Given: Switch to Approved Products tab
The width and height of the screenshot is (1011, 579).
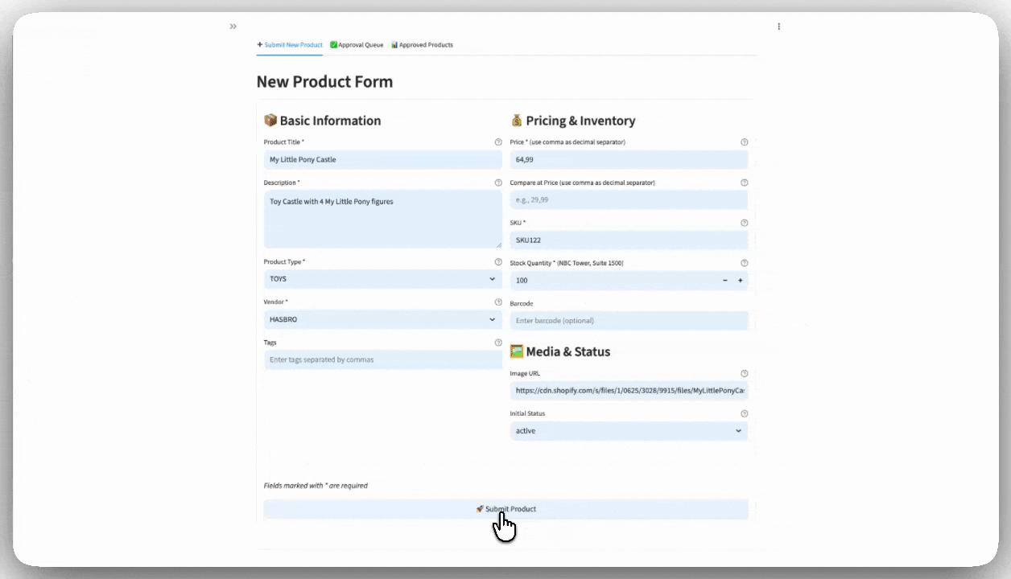Looking at the screenshot, I should (x=422, y=45).
